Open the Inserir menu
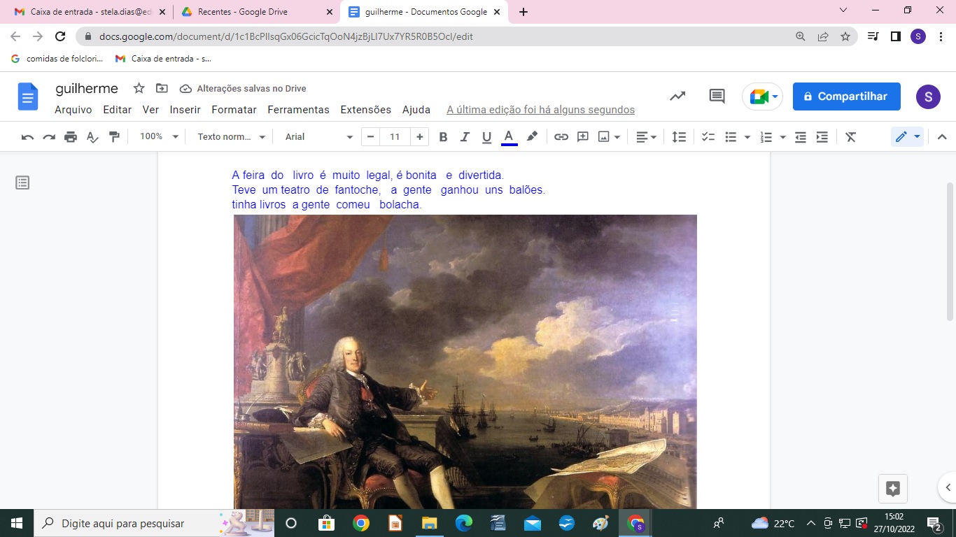Viewport: 956px width, 537px height. click(185, 110)
